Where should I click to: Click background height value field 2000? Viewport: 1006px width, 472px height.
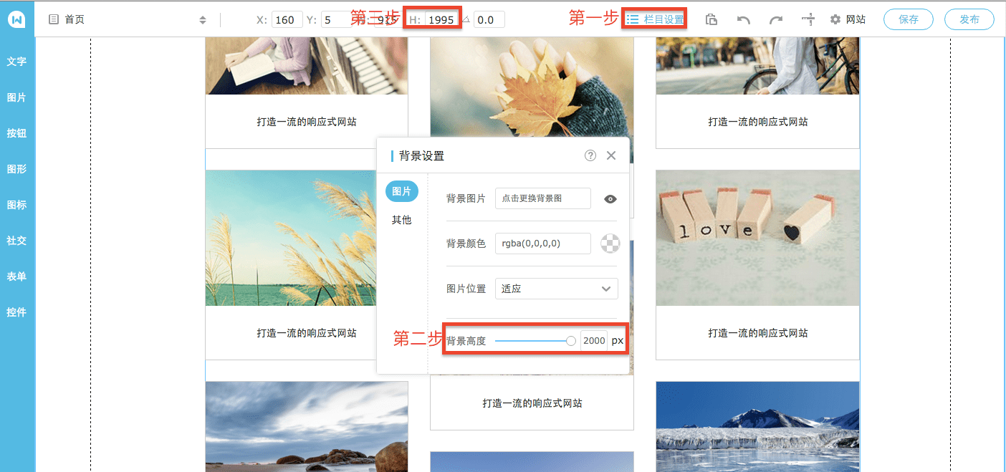click(x=593, y=341)
